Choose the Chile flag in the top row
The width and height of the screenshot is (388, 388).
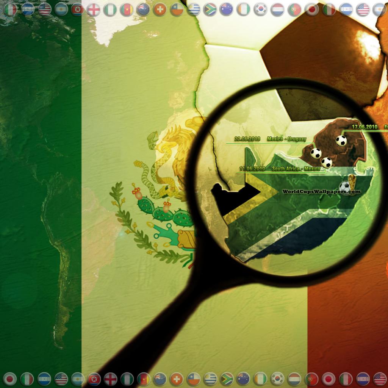[177, 9]
